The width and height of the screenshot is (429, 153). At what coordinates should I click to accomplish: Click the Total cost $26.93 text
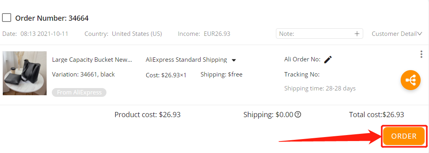pyautogui.click(x=376, y=115)
